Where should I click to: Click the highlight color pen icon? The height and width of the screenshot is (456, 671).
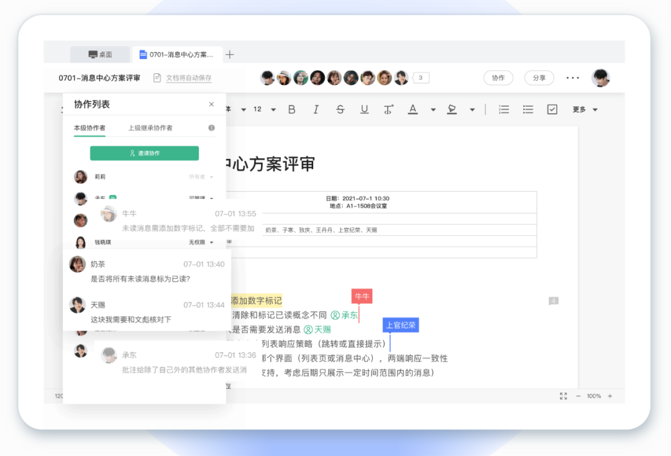pyautogui.click(x=452, y=109)
